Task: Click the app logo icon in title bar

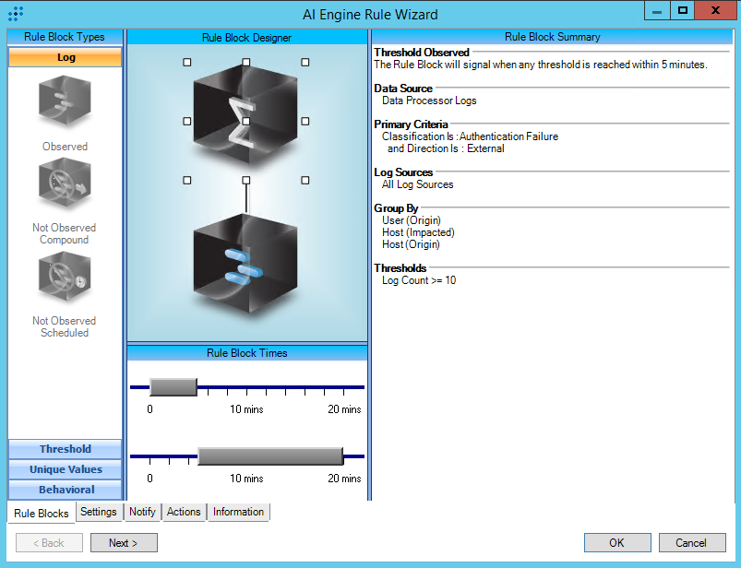Action: coord(15,14)
